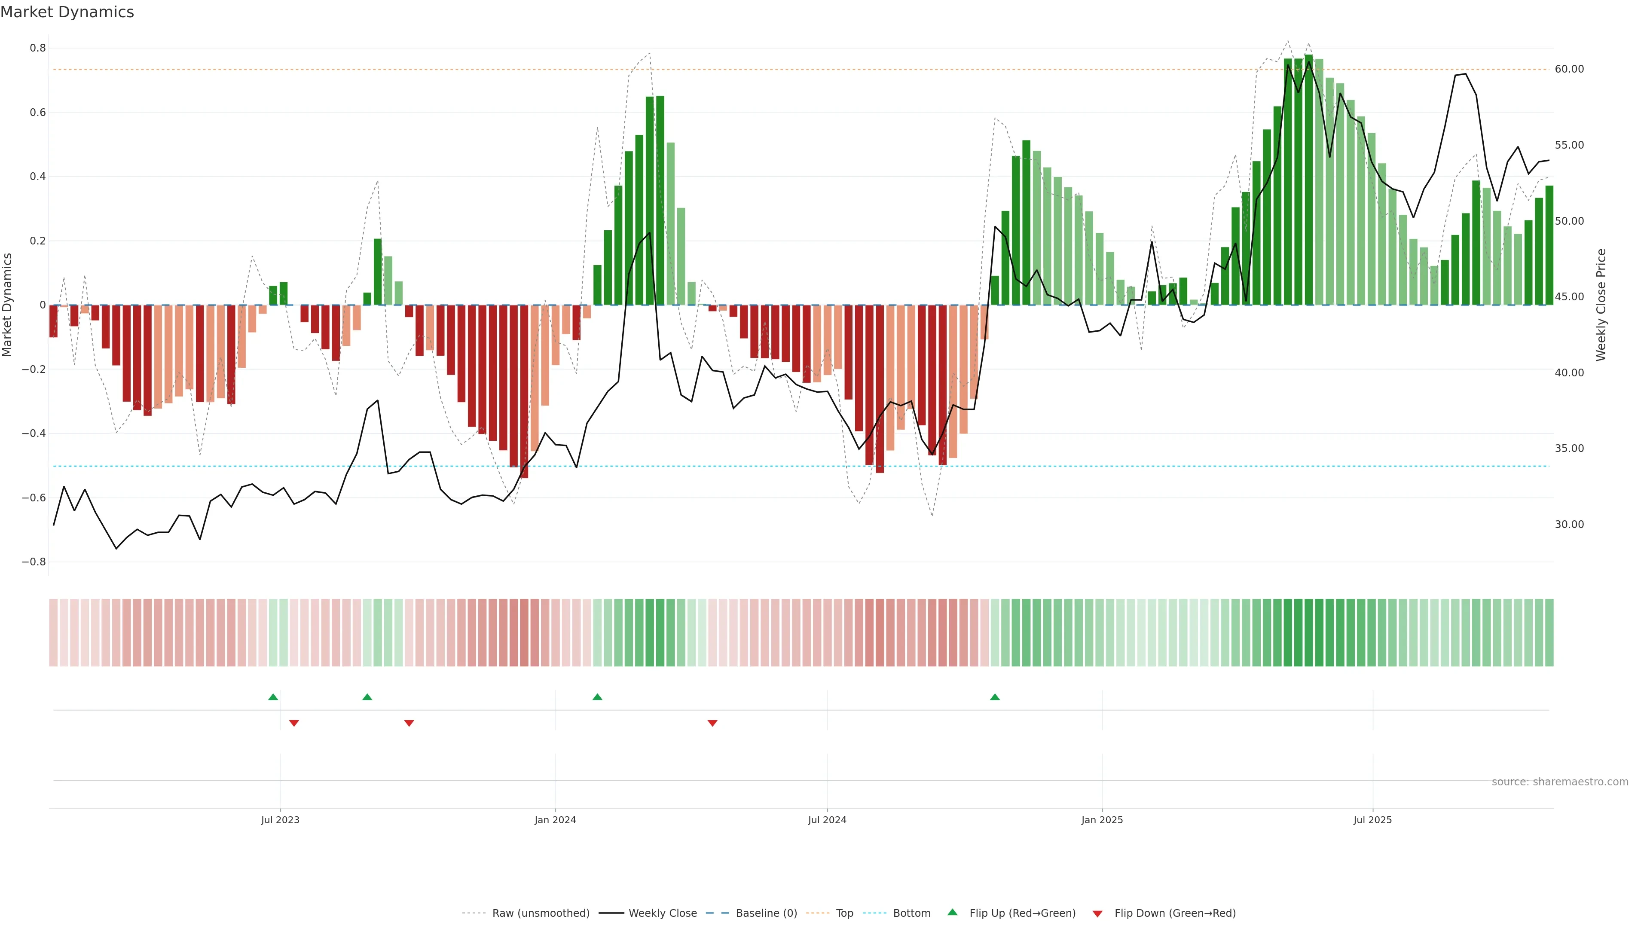Click the 60.00 price axis tick label
Screen dimensions: 1650x928
1569,69
